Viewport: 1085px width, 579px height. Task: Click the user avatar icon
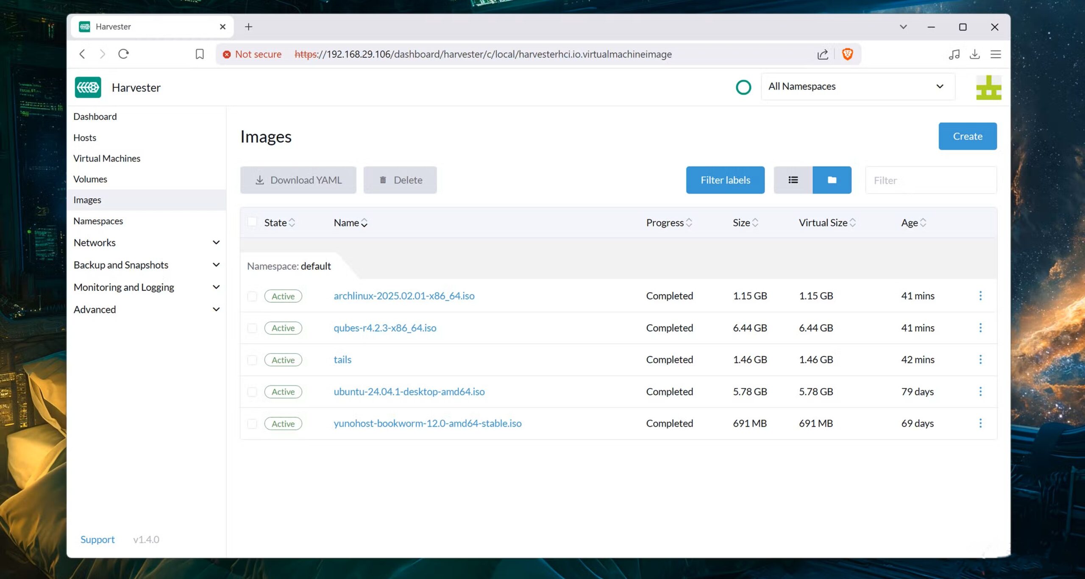(988, 87)
